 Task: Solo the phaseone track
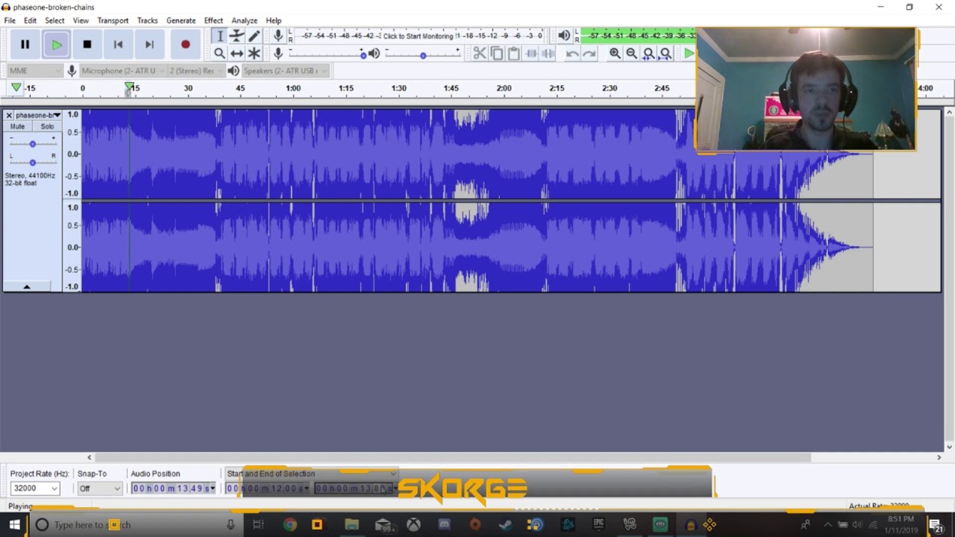pyautogui.click(x=47, y=127)
